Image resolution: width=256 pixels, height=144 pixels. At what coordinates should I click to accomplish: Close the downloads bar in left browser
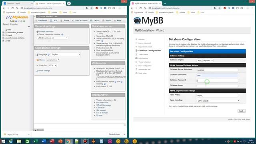tap(124, 134)
